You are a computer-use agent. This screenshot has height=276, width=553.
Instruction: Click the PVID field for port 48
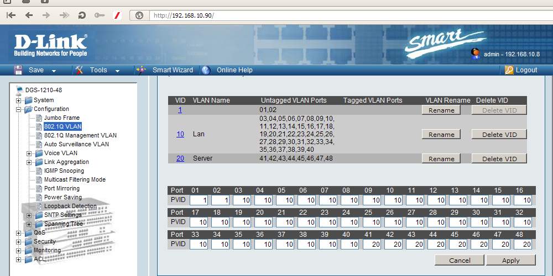(x=523, y=245)
